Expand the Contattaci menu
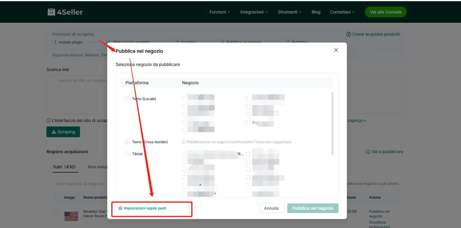Image resolution: width=461 pixels, height=228 pixels. tap(342, 12)
